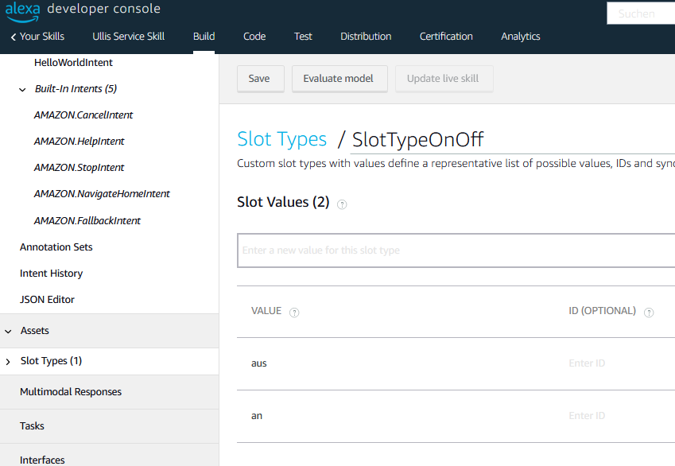Focus the Suchen search box
This screenshot has height=466, width=675.
pyautogui.click(x=641, y=14)
